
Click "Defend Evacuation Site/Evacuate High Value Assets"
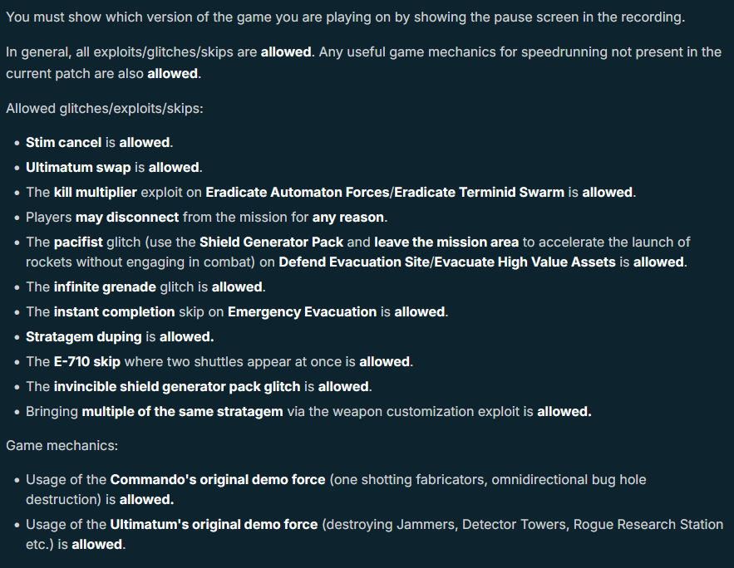(x=447, y=262)
